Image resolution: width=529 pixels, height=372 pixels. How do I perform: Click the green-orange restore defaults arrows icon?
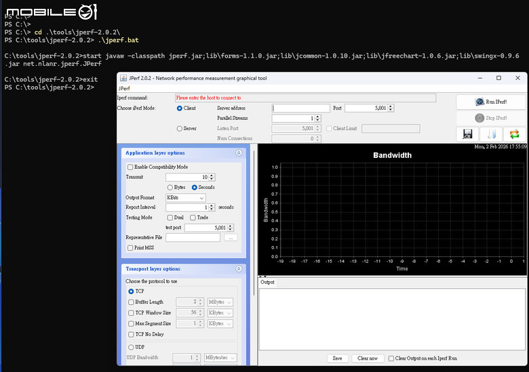pyautogui.click(x=514, y=134)
